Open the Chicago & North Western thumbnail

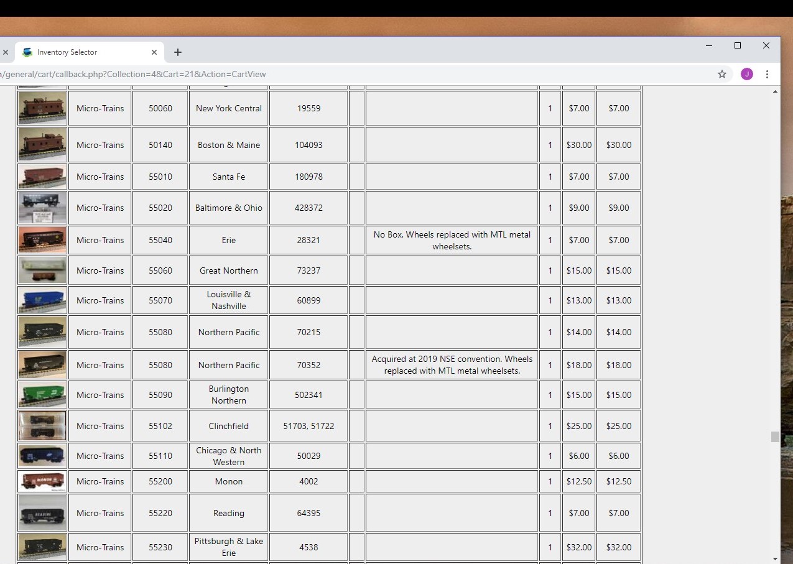tap(42, 456)
